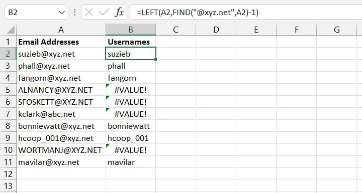The width and height of the screenshot is (362, 193).
Task: Click the Insert Function fx icon
Action: click(x=119, y=12)
